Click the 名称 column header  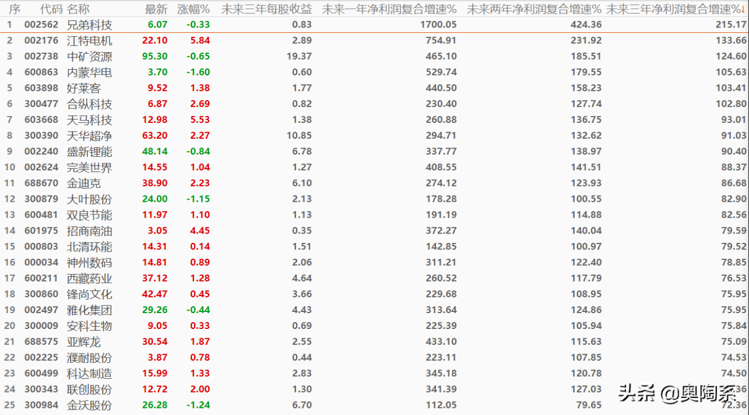(x=78, y=9)
